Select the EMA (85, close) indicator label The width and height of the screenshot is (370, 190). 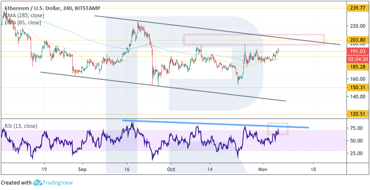22,23
